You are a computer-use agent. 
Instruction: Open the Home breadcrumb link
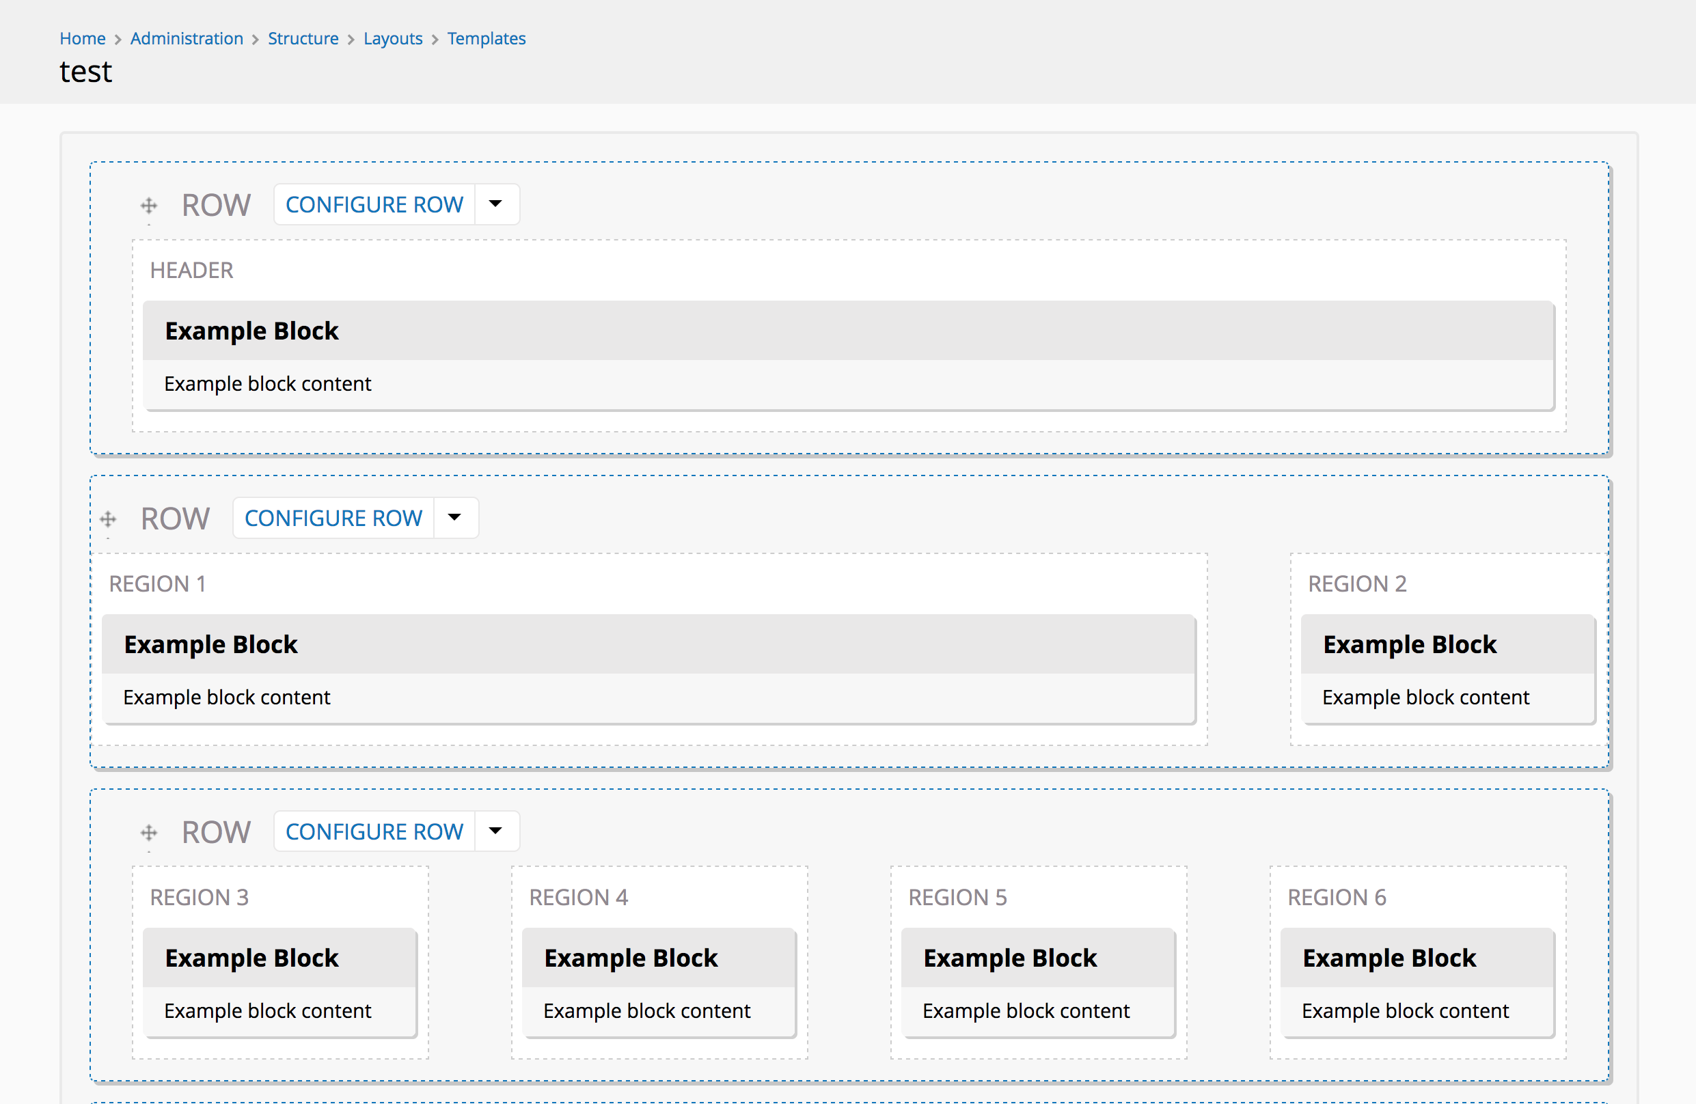tap(82, 38)
